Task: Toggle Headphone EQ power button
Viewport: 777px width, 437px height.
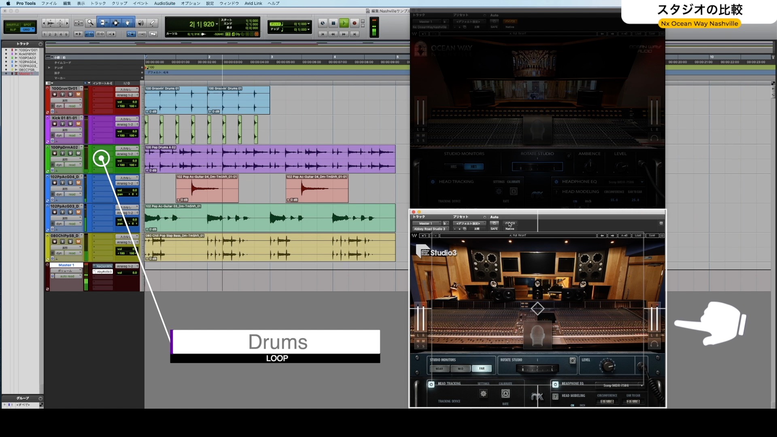Action: [555, 384]
